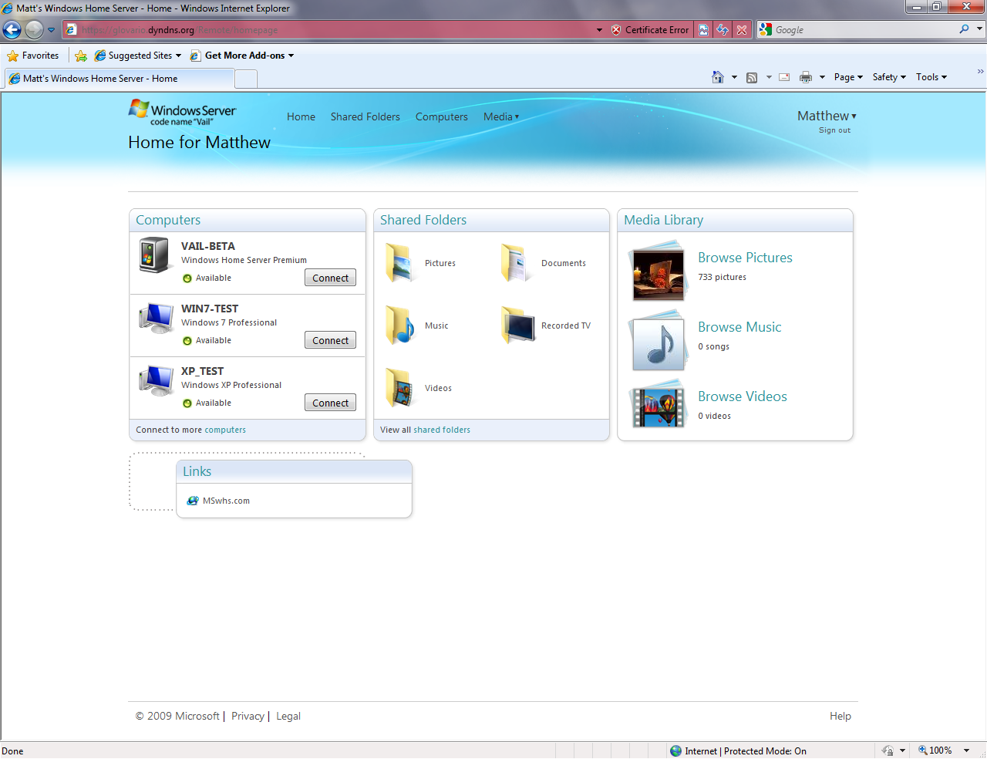Click the VAIL-BETA server icon

pyautogui.click(x=154, y=255)
